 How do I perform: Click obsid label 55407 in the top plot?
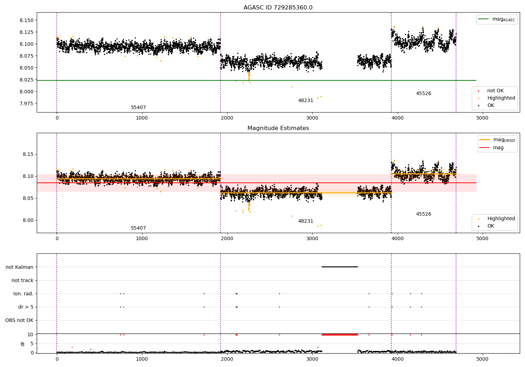pos(138,108)
